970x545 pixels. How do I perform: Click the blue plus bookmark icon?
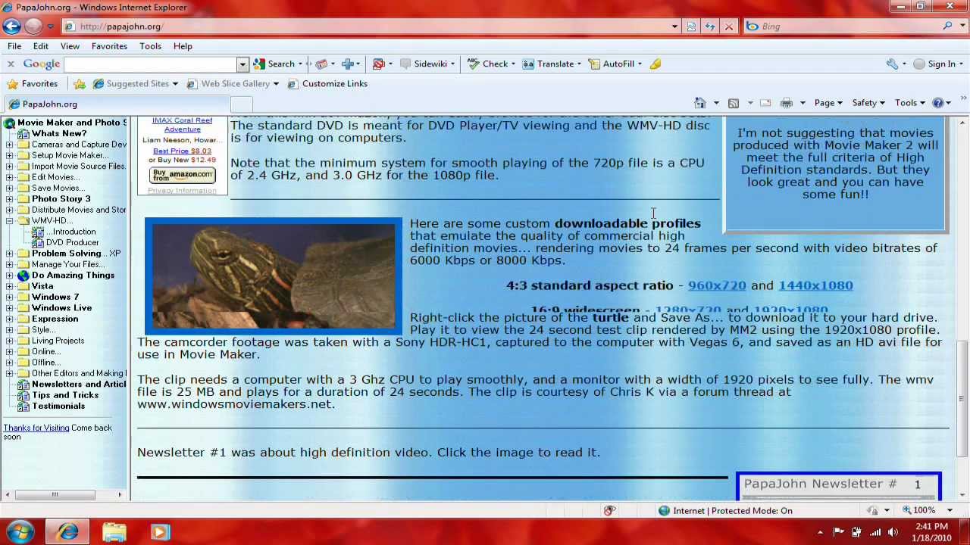click(348, 64)
